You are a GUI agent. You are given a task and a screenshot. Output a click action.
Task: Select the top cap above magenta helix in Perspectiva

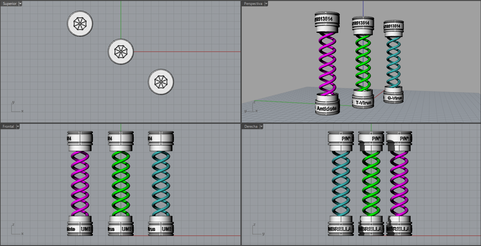click(327, 22)
